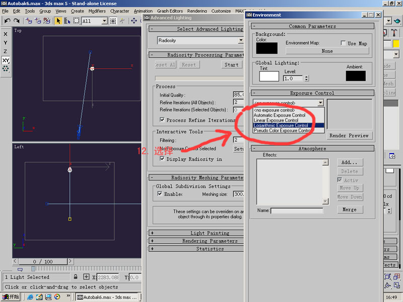Image resolution: width=403 pixels, height=302 pixels.
Task: Click the atmosphere effect Name field
Action: [x=297, y=211]
